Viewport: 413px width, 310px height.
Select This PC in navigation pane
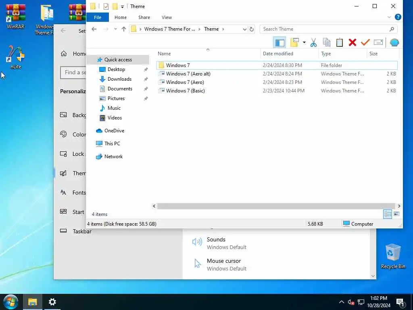click(x=112, y=144)
